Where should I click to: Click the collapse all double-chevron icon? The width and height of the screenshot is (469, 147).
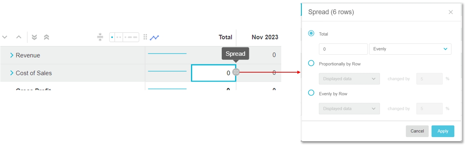47,37
